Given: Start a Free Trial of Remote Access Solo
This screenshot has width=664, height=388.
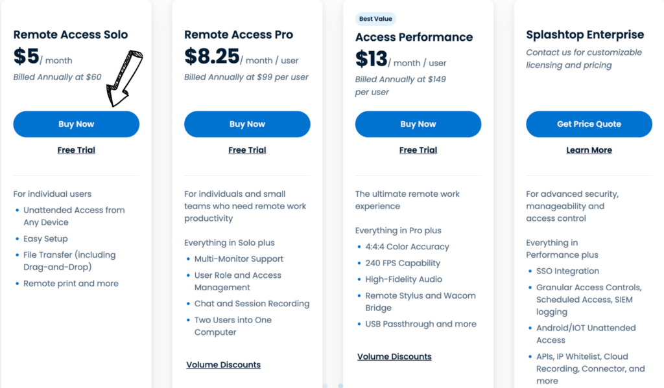Looking at the screenshot, I should pos(76,150).
